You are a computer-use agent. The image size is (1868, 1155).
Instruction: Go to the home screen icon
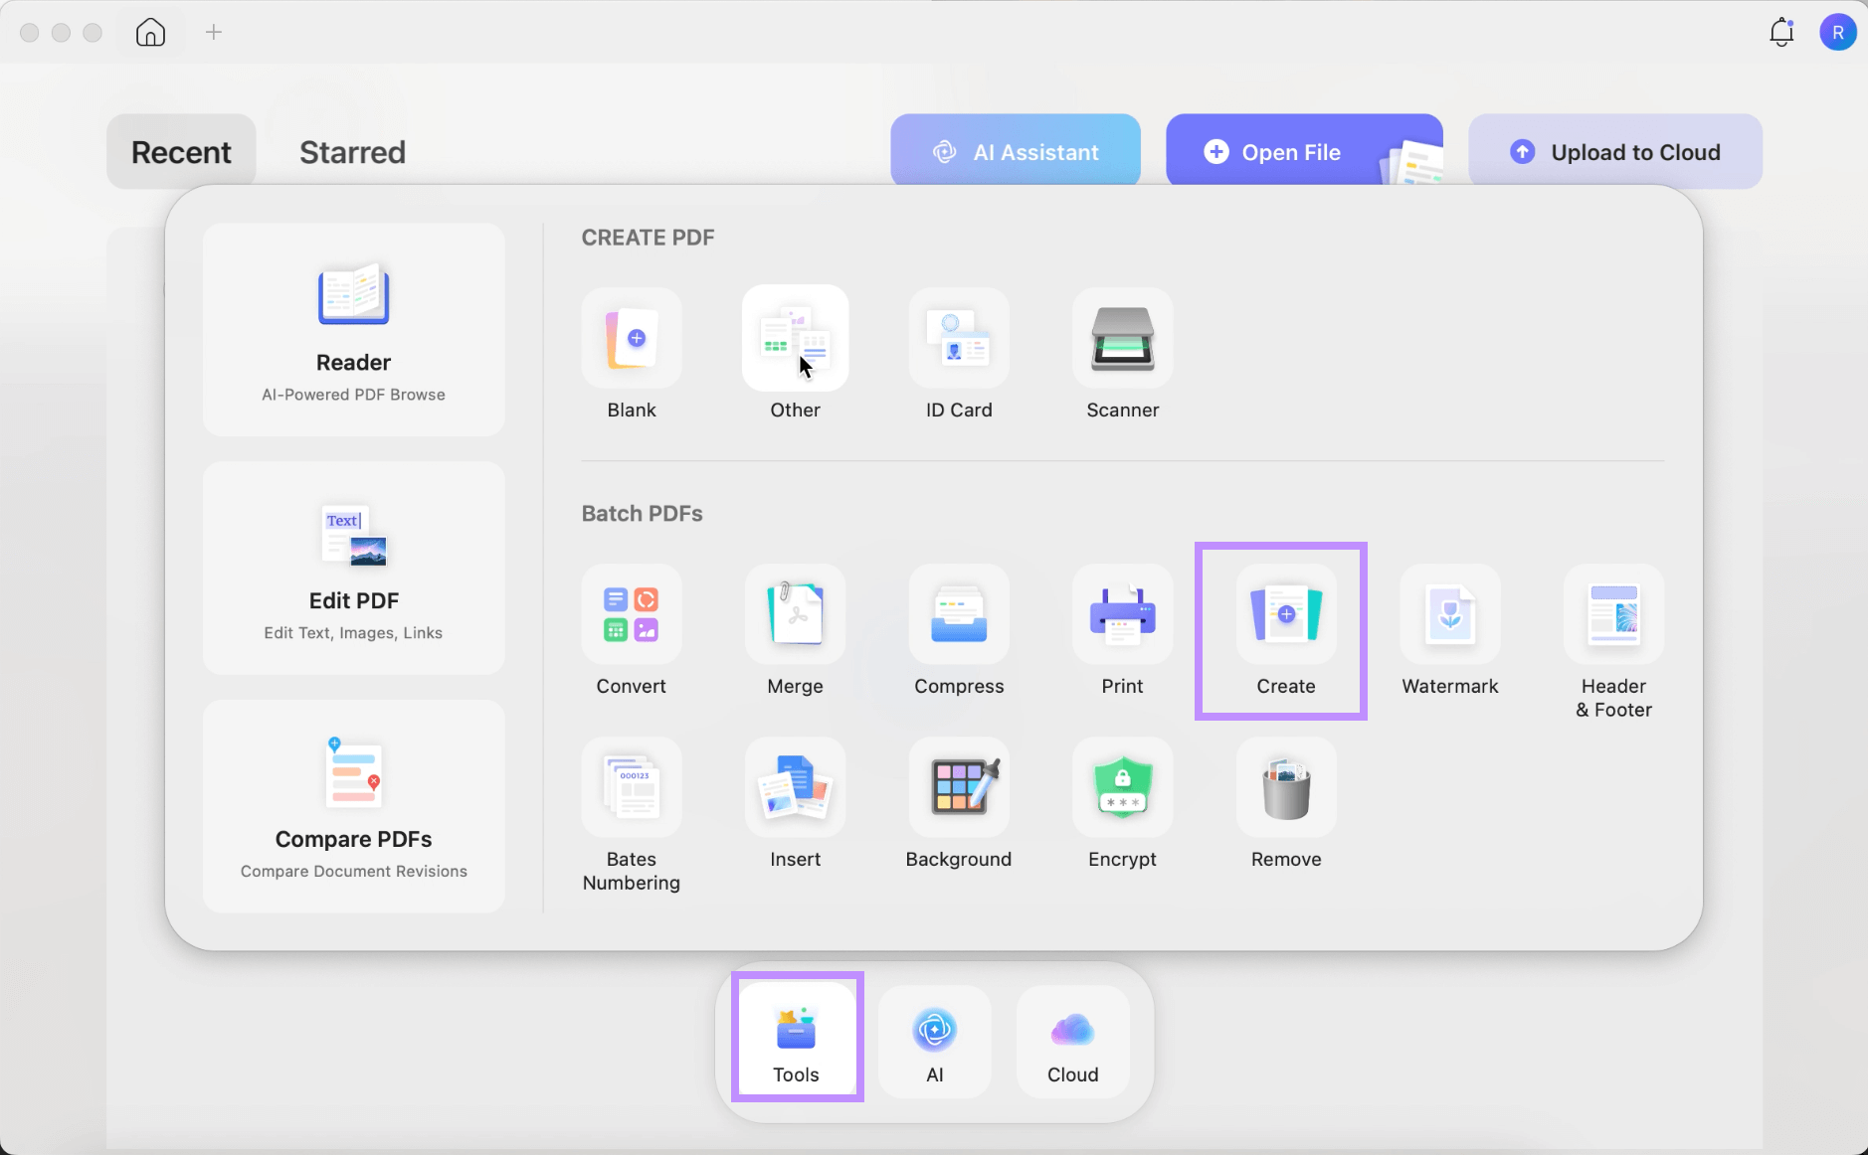coord(150,33)
